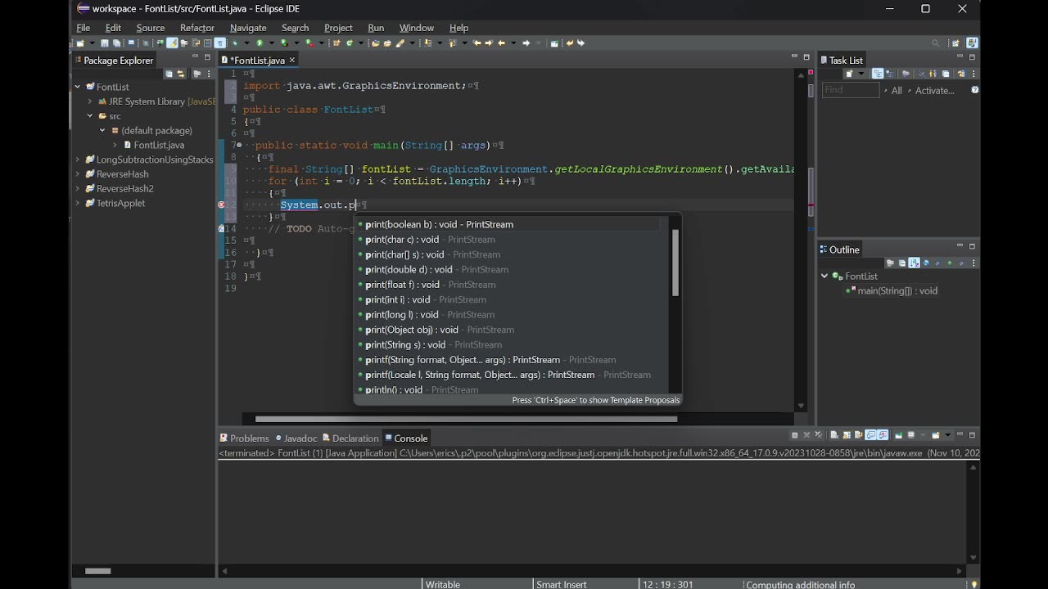
Task: Toggle Scheduled presentation in Task List toolbar
Action: pyautogui.click(x=889, y=74)
